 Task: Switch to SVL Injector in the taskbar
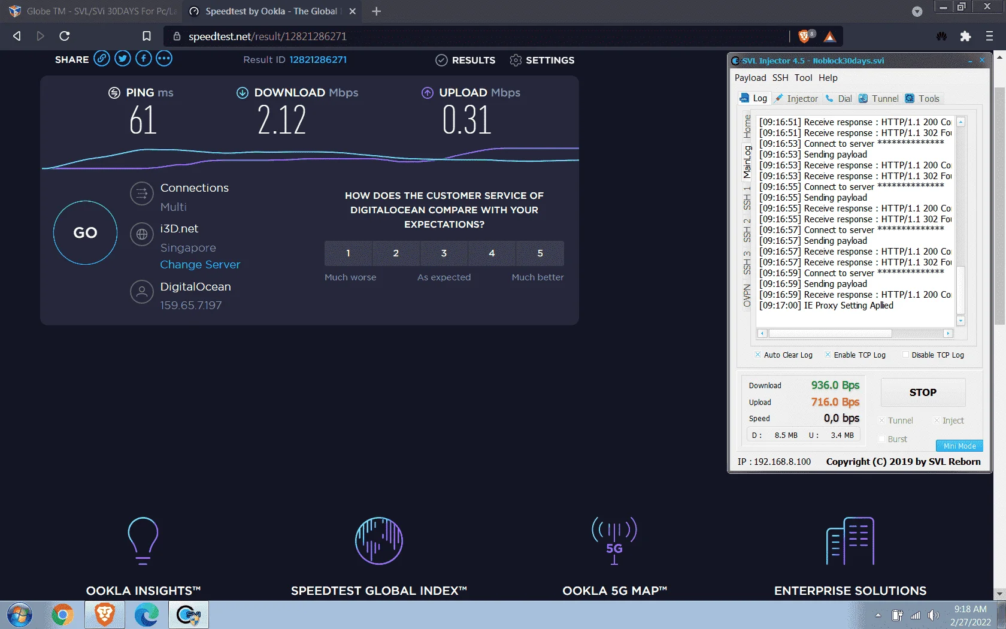(x=189, y=615)
